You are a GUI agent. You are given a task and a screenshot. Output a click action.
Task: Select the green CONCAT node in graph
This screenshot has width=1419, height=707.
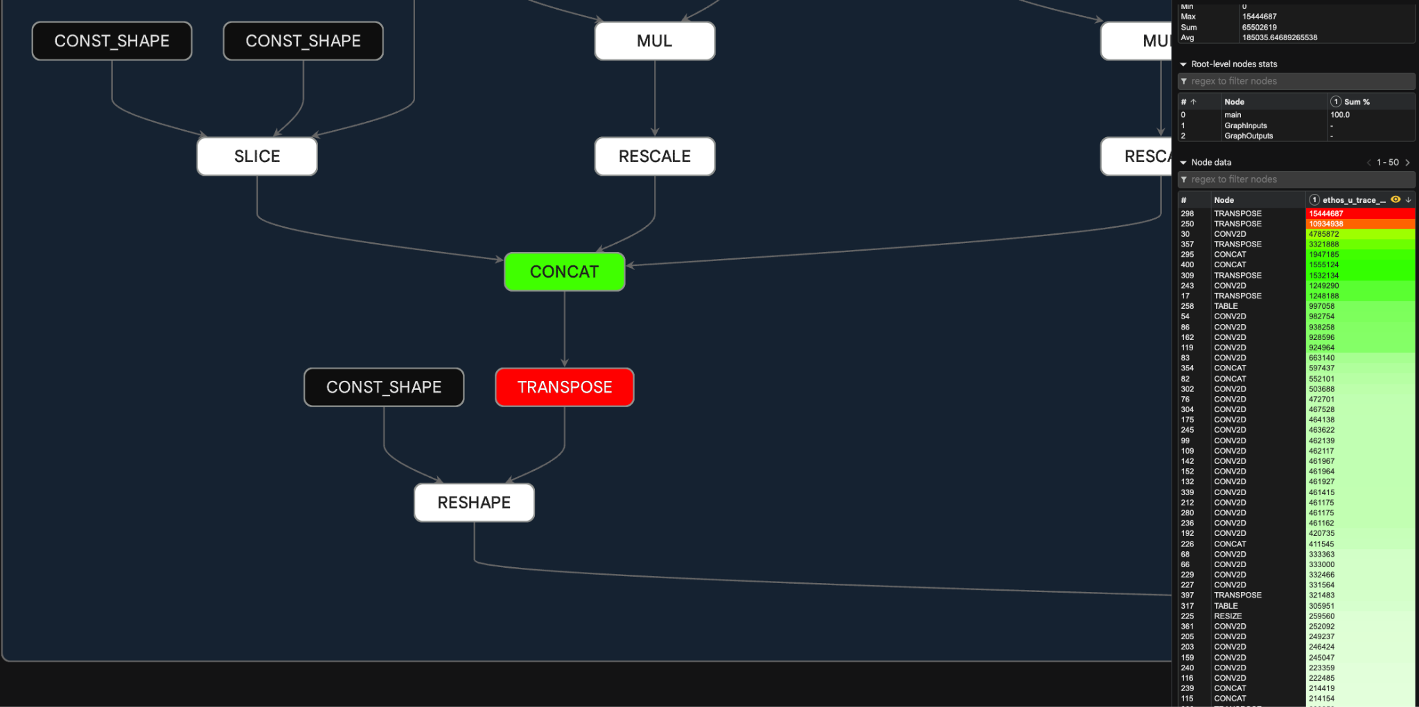[x=564, y=271]
